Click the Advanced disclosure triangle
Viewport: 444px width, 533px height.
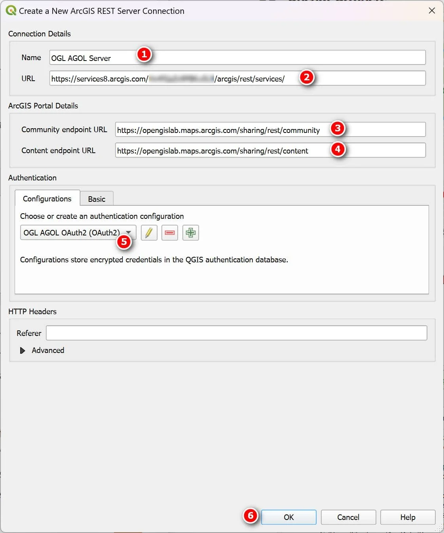point(23,350)
